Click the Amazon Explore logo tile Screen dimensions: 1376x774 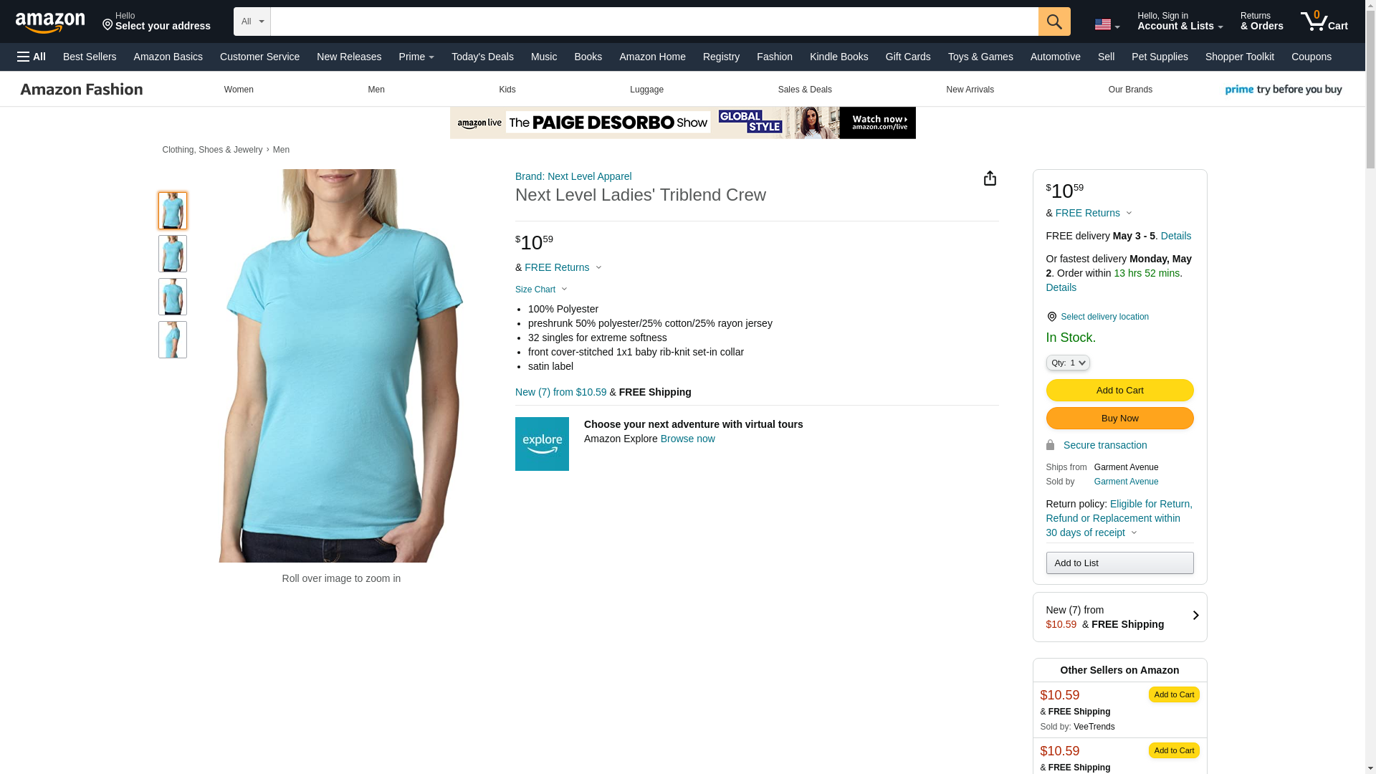[x=542, y=444]
